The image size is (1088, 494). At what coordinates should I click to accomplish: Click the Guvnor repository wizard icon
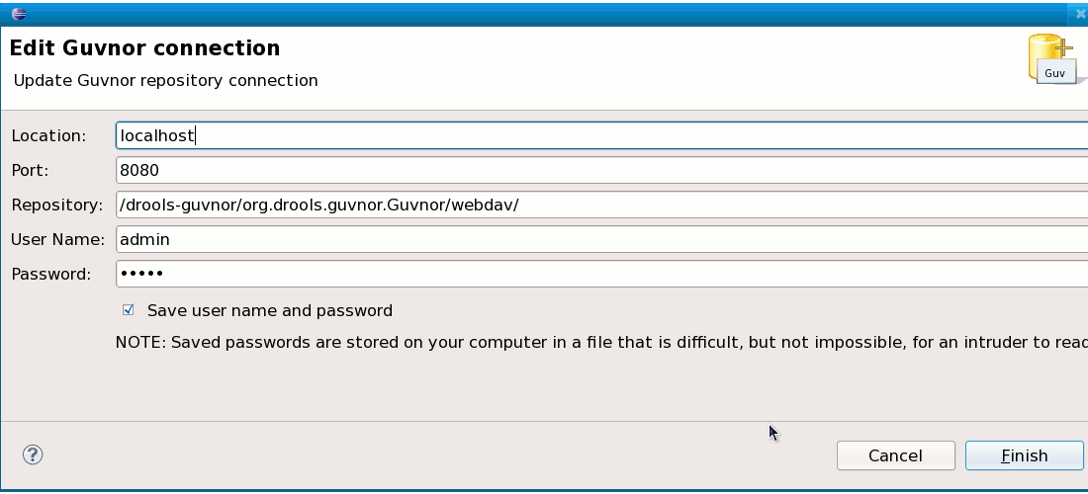(x=1053, y=59)
